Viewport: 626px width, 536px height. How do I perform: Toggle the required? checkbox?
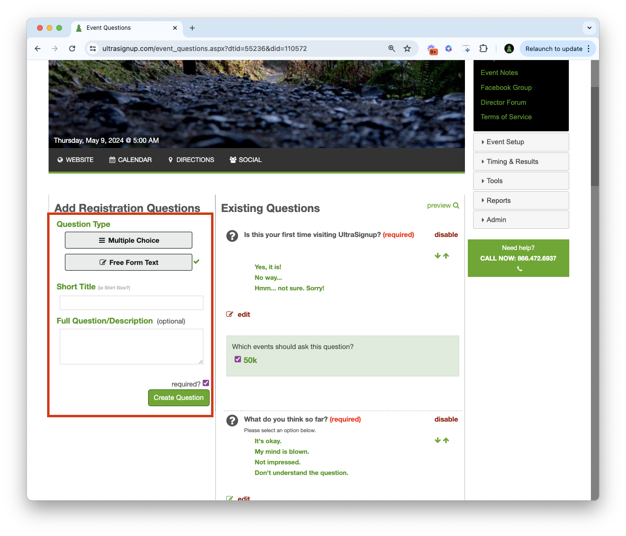pyautogui.click(x=206, y=383)
